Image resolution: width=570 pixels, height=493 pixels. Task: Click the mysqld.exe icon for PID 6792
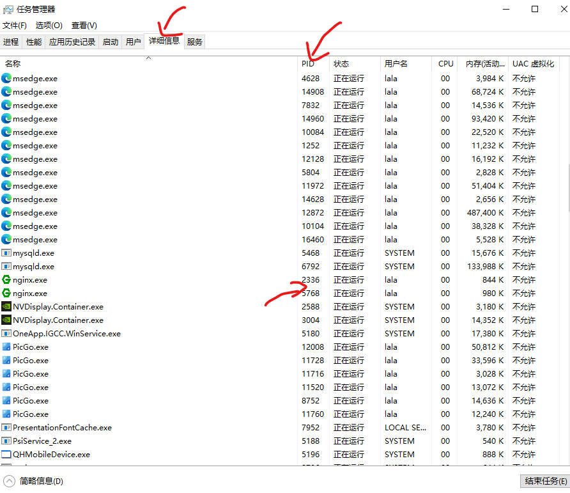[6, 267]
